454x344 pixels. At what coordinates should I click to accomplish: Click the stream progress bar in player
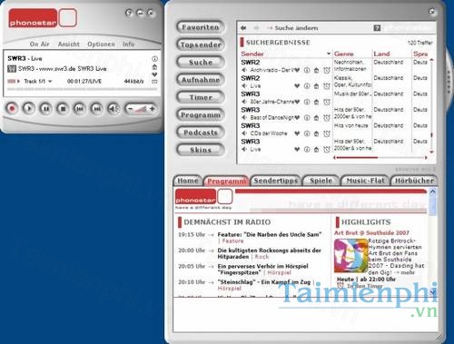tap(83, 89)
